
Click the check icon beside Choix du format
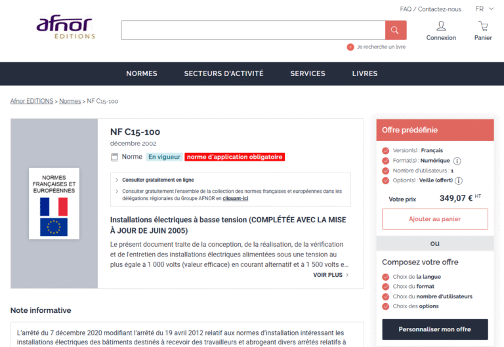(386, 287)
